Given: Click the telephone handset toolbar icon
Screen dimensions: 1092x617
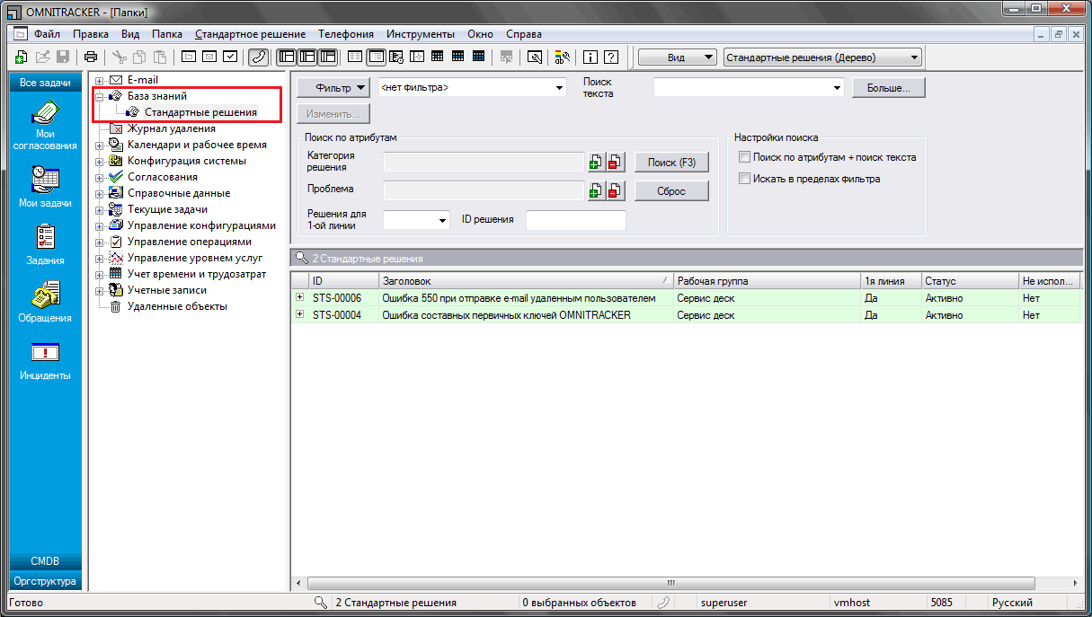Looking at the screenshot, I should click(x=258, y=57).
